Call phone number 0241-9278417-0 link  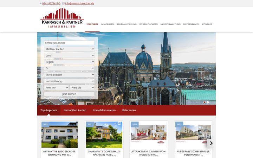click(x=51, y=4)
